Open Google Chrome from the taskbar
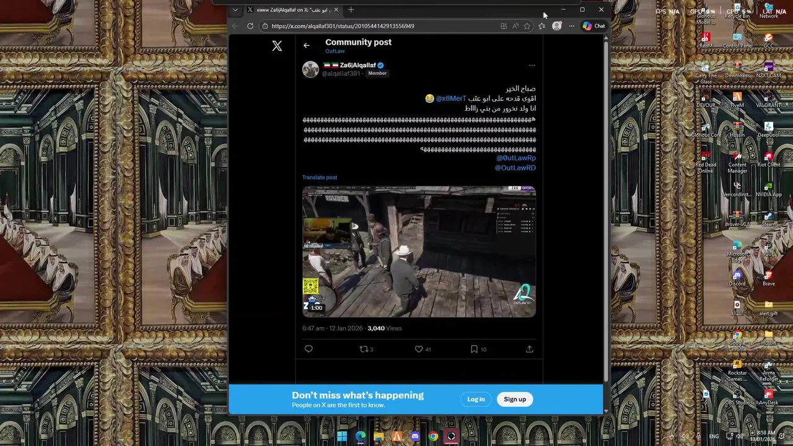Viewport: 793px width, 446px height. (433, 436)
